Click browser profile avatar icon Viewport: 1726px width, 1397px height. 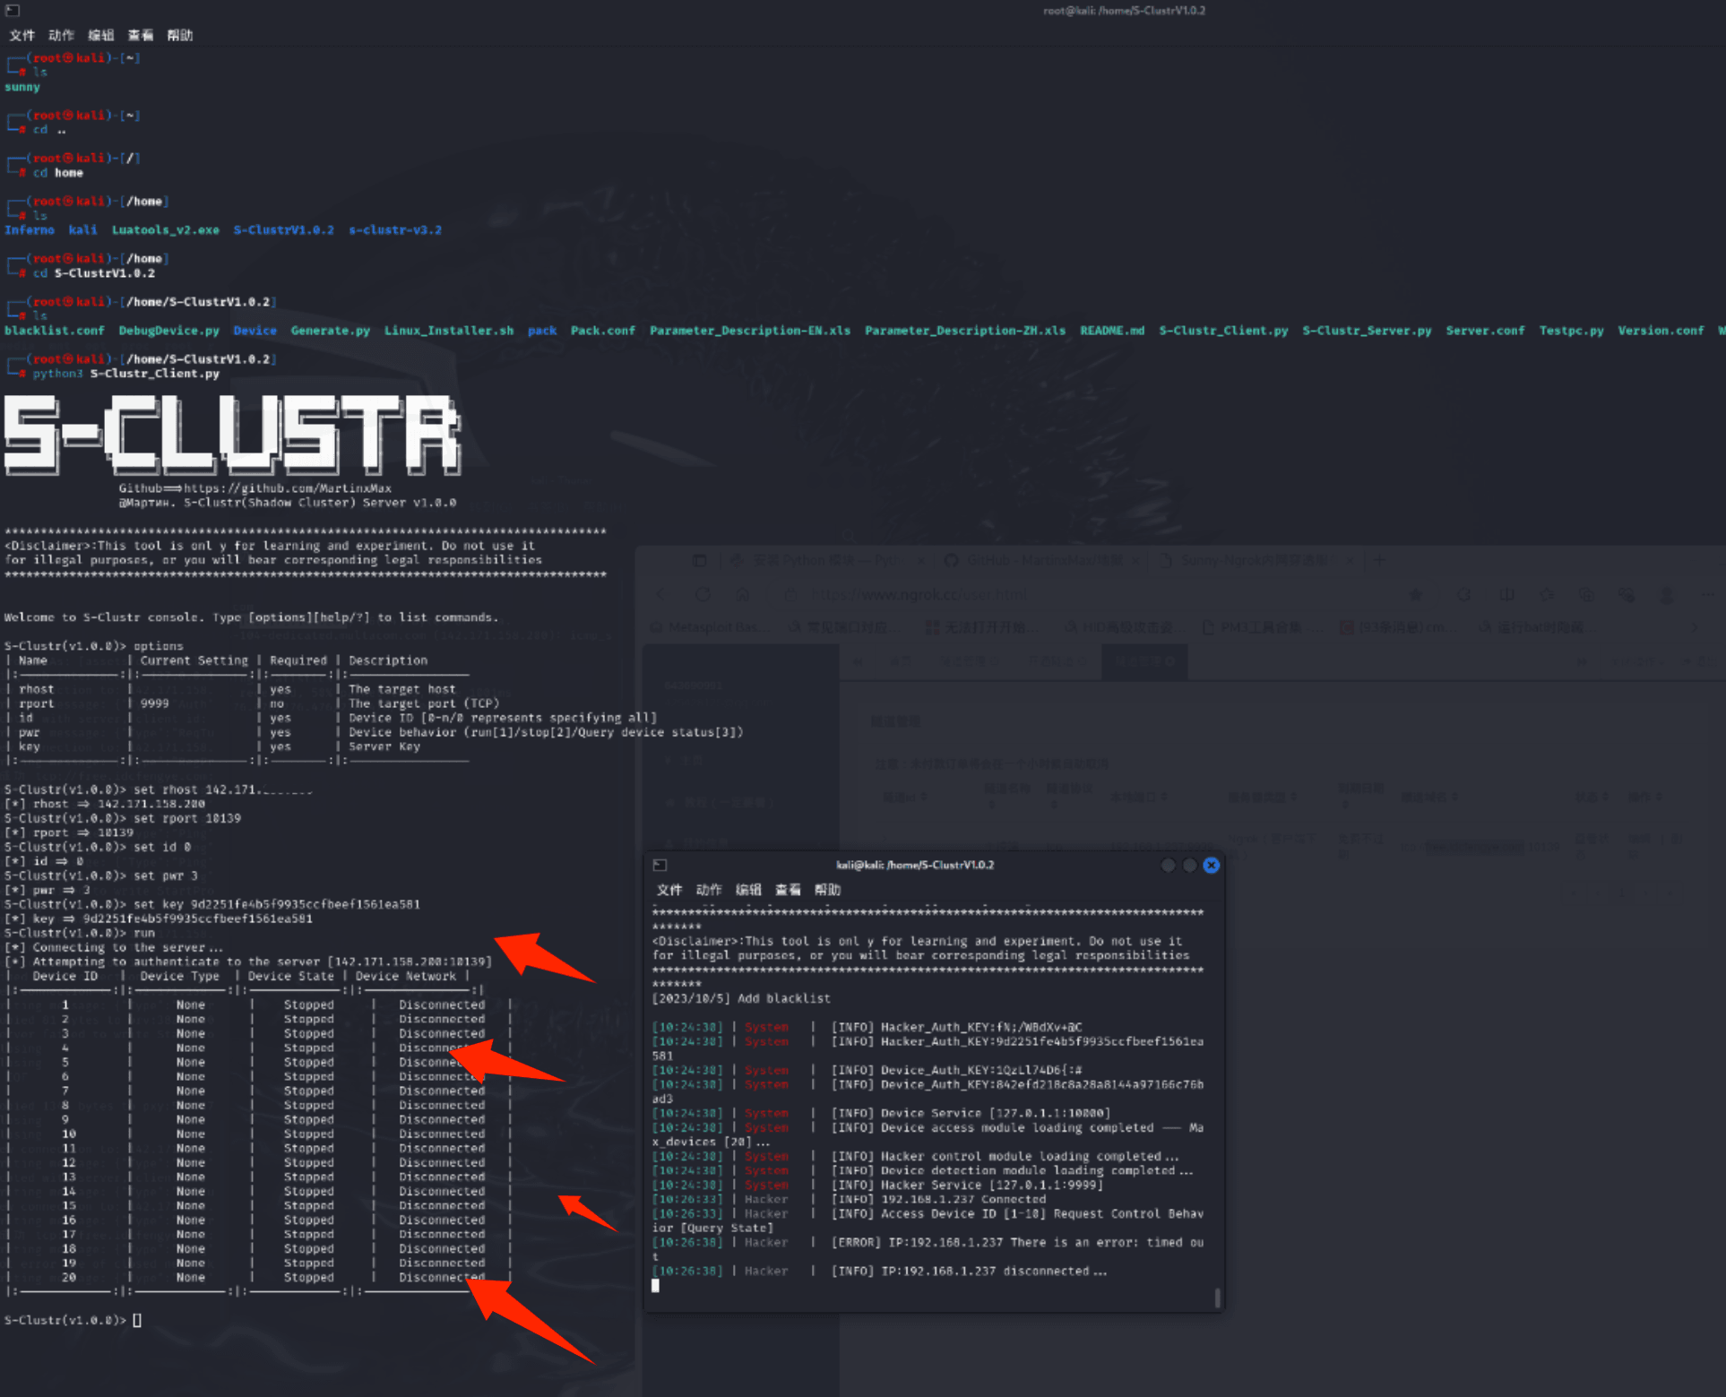pos(1667,594)
